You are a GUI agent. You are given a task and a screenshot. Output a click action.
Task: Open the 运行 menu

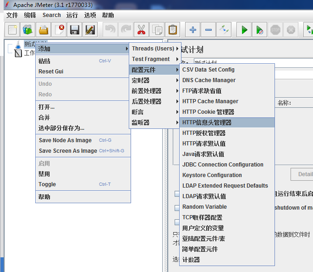tap(72, 15)
